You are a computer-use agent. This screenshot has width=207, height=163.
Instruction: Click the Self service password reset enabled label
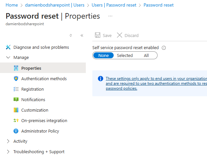[x=125, y=47]
